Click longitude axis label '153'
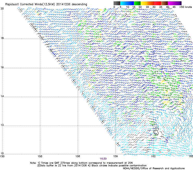Screen dimensions: 193x170 tap(40, 156)
